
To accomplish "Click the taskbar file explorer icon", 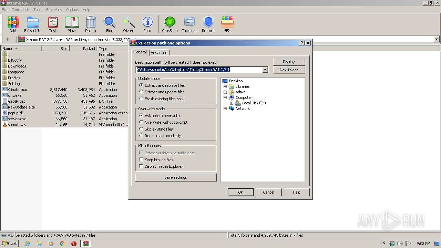I will click(39, 244).
